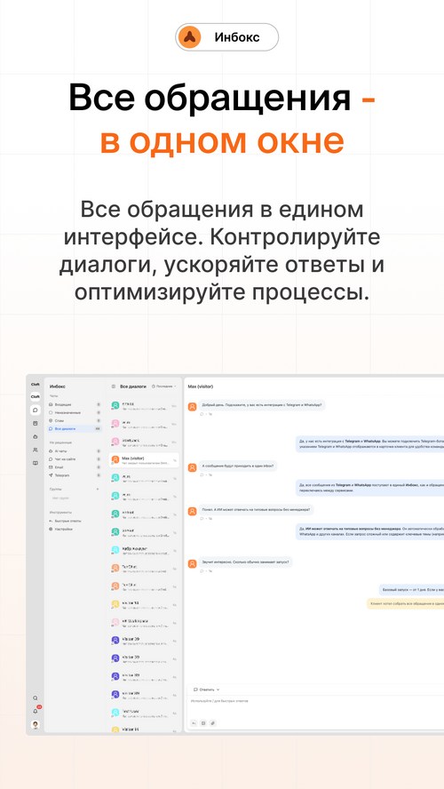This screenshot has height=789, width=444.
Task: Open the calendar-like icon in left rail
Action: point(36,423)
